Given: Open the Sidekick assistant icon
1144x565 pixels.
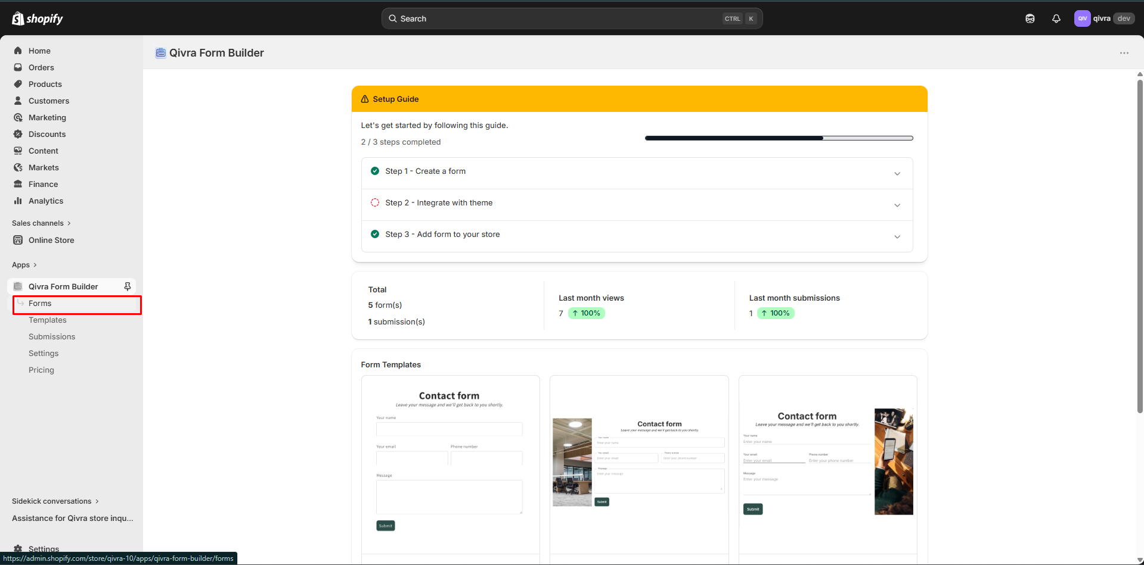Looking at the screenshot, I should tap(1030, 18).
